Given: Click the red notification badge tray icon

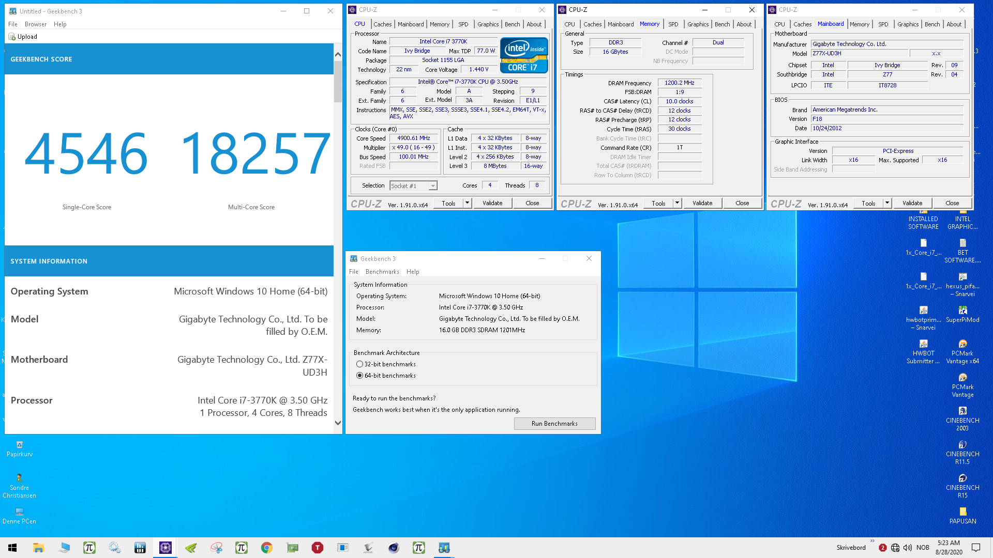Looking at the screenshot, I should click(883, 548).
